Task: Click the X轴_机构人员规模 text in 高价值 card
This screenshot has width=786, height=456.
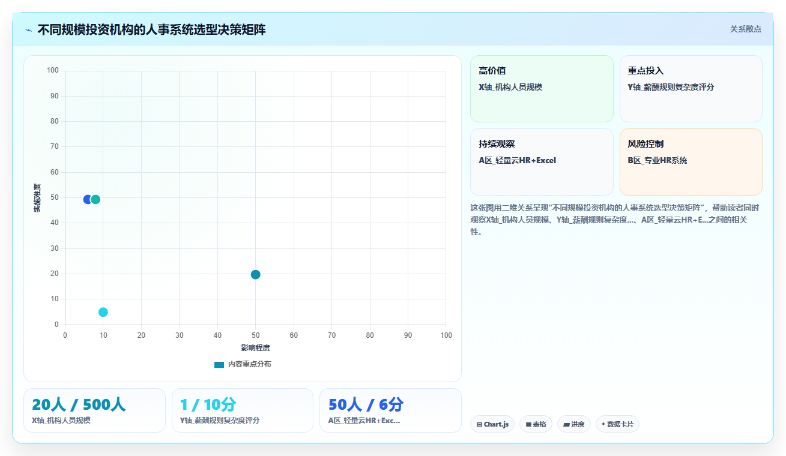Action: pyautogui.click(x=510, y=87)
